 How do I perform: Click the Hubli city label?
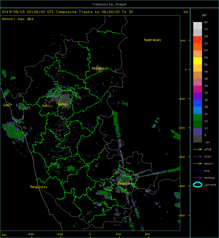point(46,106)
